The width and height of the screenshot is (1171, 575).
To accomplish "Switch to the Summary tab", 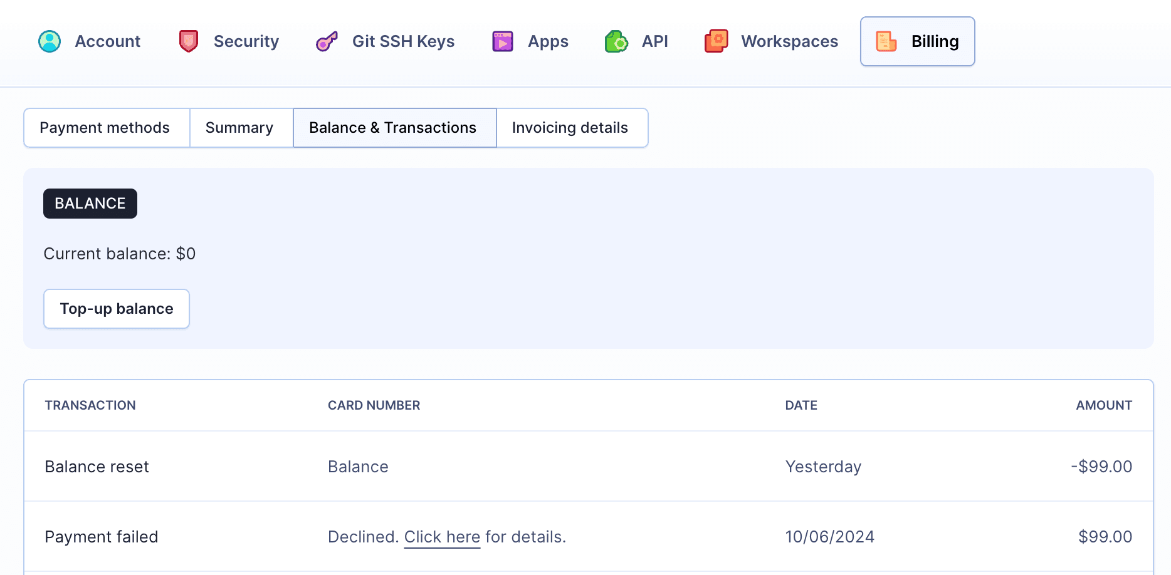I will 239,128.
